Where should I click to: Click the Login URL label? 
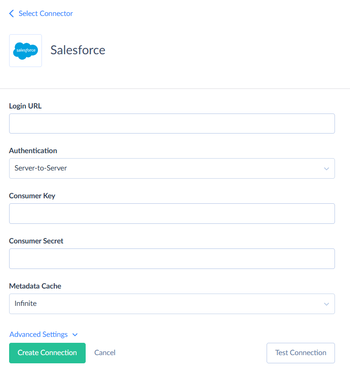coord(25,106)
